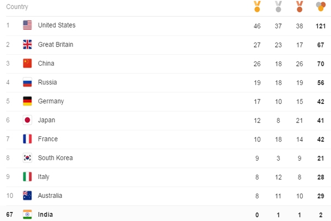Click the India flag icon
Viewport: 331px width, 221px height.
coord(27,214)
